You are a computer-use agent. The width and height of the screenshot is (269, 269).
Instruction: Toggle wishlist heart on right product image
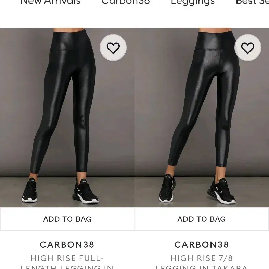pos(248,48)
